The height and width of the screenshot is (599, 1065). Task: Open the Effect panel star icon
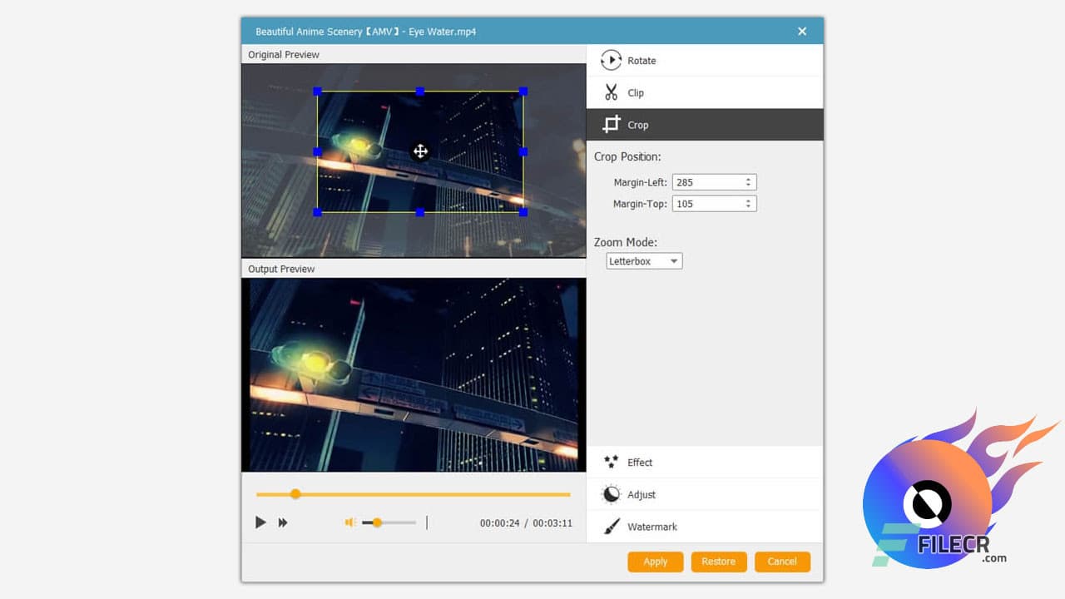click(x=610, y=462)
